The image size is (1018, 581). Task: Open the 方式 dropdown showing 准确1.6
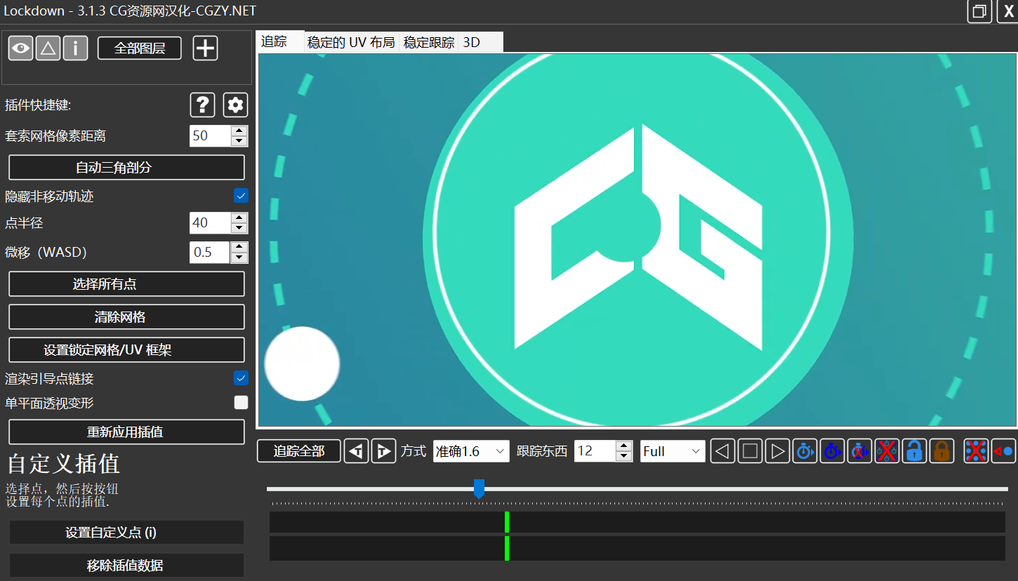(x=471, y=451)
